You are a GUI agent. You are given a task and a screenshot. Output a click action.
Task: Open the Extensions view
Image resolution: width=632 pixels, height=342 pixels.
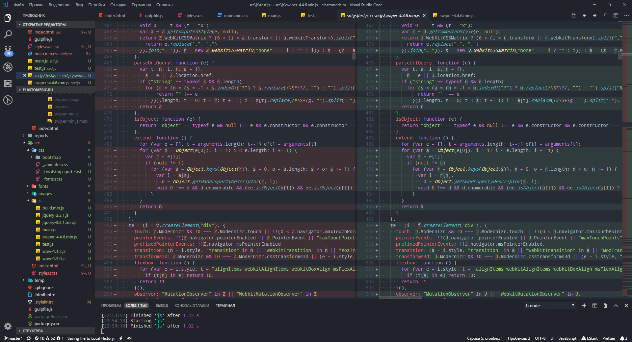click(8, 84)
